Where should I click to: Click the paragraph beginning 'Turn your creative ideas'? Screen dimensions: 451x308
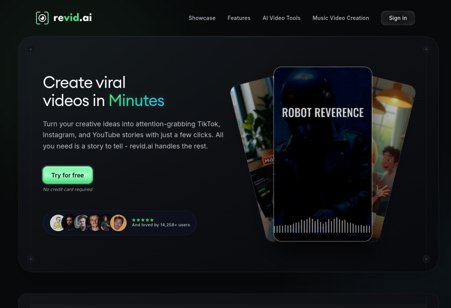click(133, 135)
